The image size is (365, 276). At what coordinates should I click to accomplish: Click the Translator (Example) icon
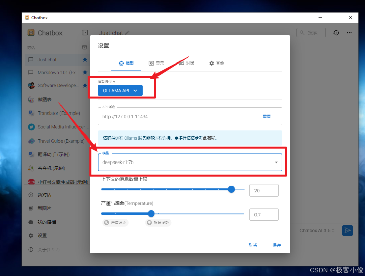coord(31,113)
